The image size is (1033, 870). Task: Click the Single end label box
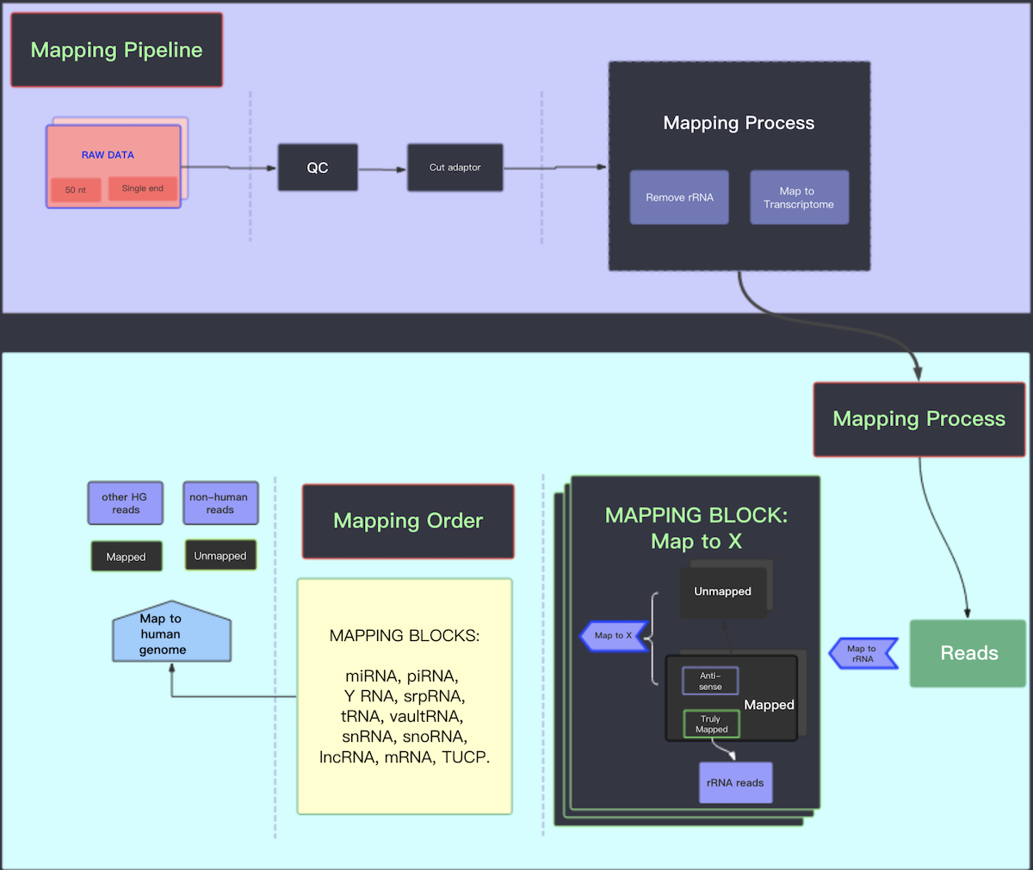(142, 188)
